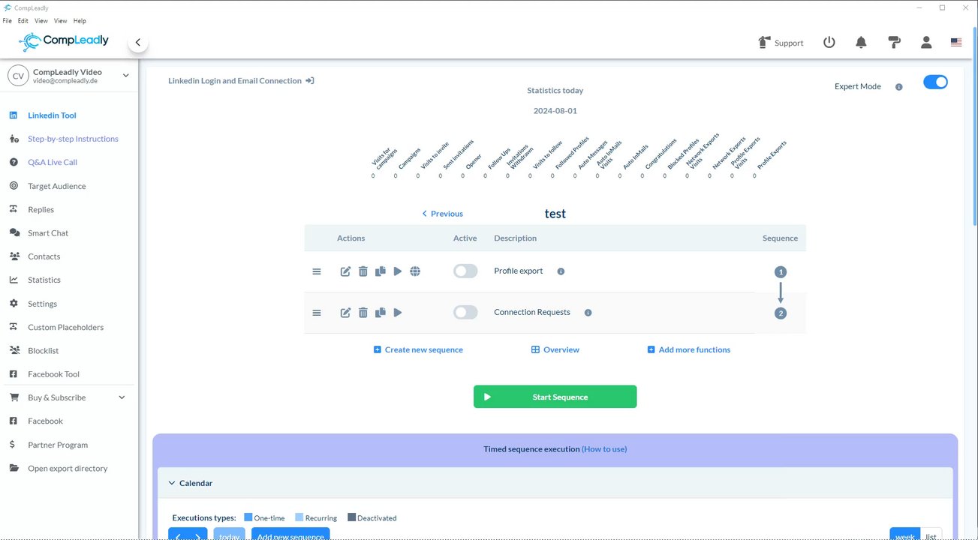Open the How to use link
This screenshot has width=978, height=540.
pos(604,449)
